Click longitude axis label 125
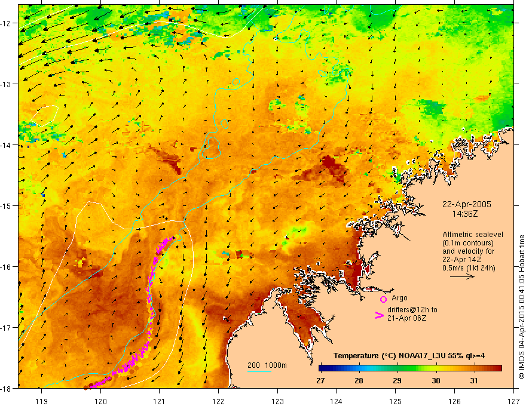 click(396, 401)
